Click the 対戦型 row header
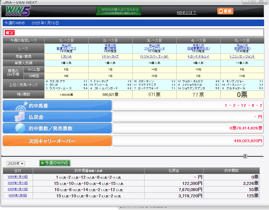This screenshot has height=210, width=269. tap(34, 76)
